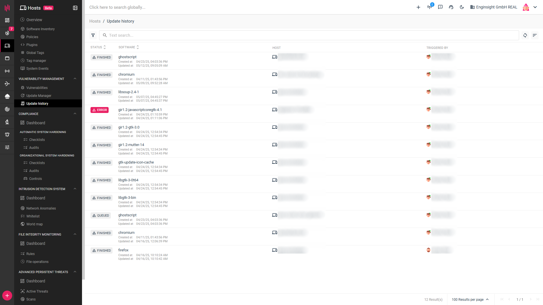Go to Software Inventory
The image size is (543, 305).
pos(40,29)
